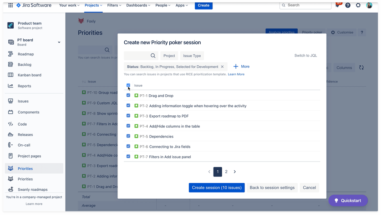Click the Priority poker button
The height and width of the screenshot is (215, 381).
point(312,32)
